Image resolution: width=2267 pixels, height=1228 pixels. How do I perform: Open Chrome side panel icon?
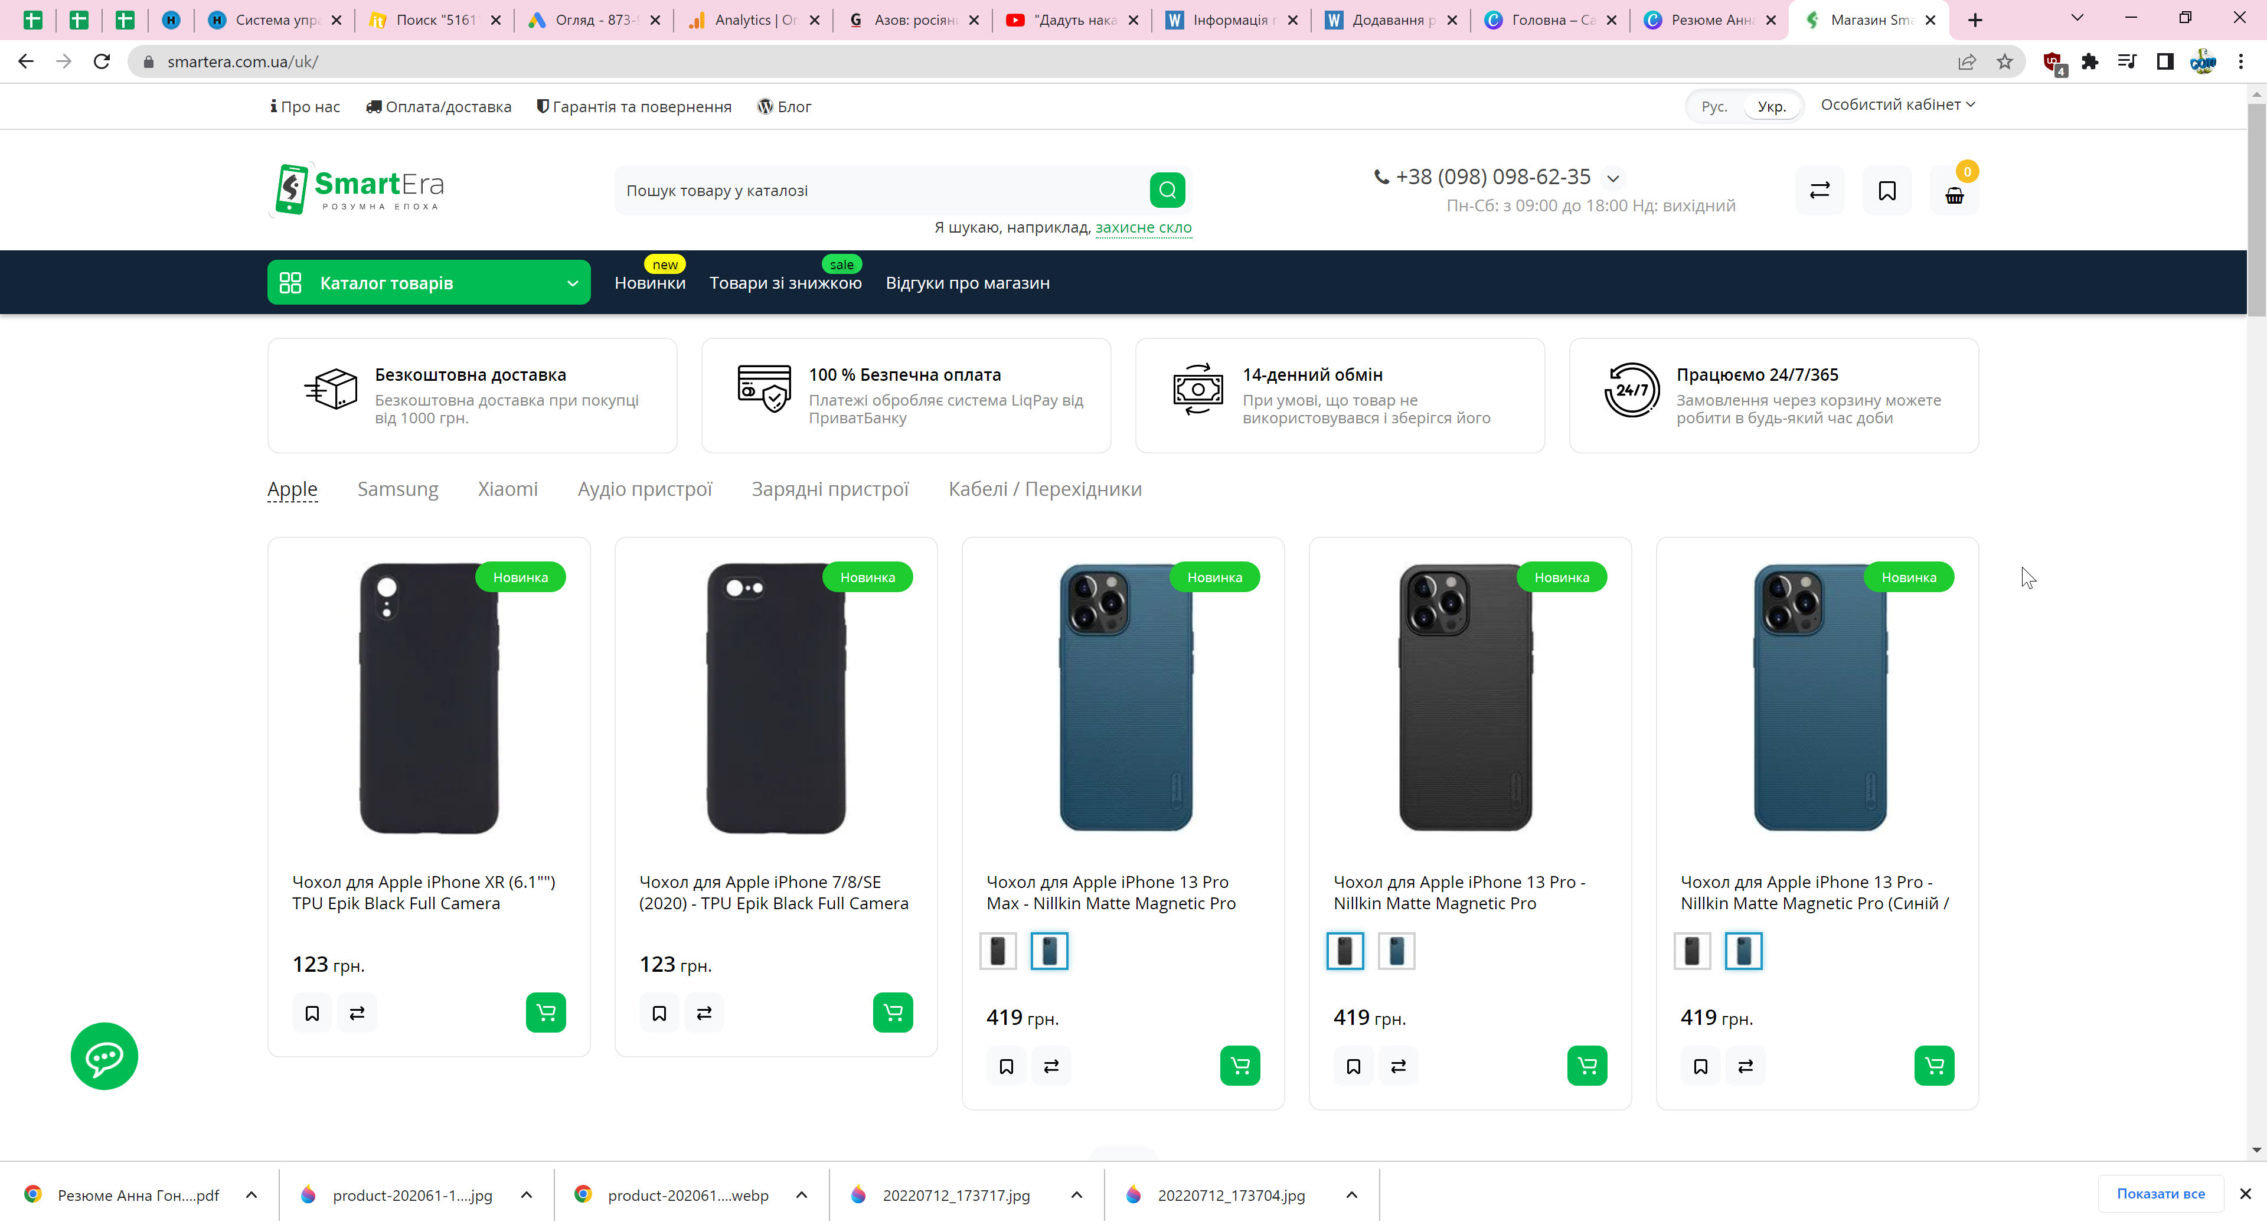tap(2165, 61)
